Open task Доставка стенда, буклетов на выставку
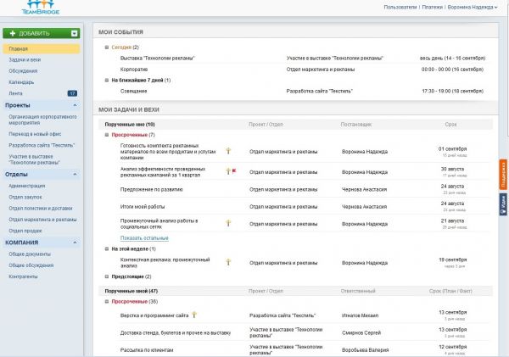Screen dimensions: 509x357 [176, 333]
